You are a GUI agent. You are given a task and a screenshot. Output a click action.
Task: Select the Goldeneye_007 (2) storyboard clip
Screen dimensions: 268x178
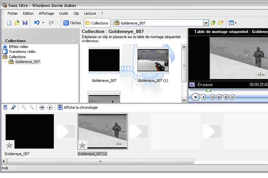coord(102,131)
